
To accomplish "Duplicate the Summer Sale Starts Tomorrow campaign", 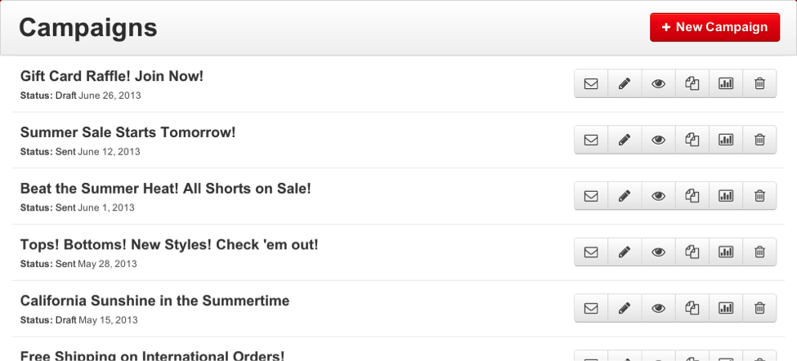I will coord(692,140).
